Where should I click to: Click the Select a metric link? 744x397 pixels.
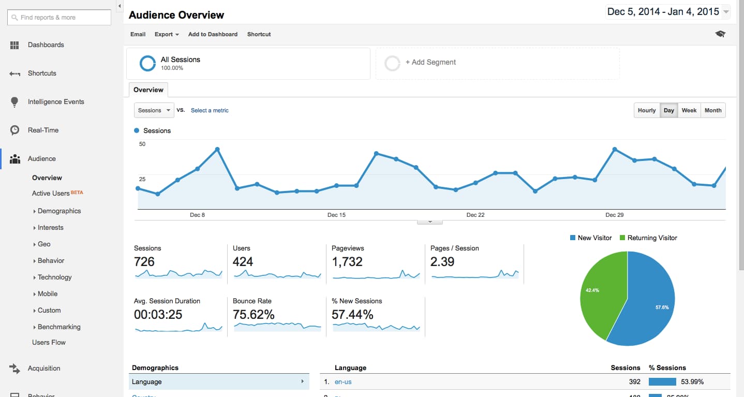point(210,110)
